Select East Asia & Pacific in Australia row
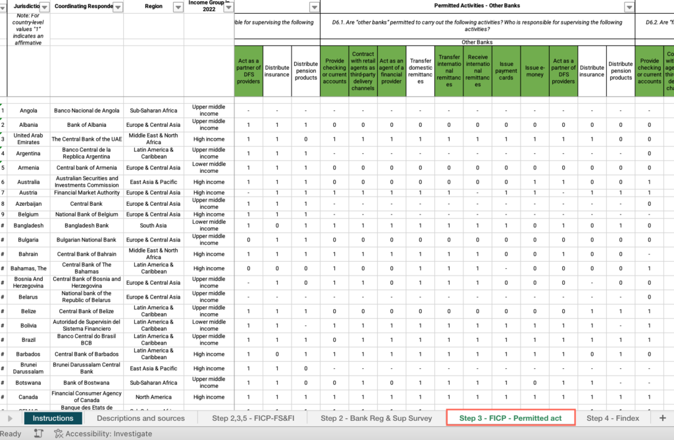 point(153,182)
